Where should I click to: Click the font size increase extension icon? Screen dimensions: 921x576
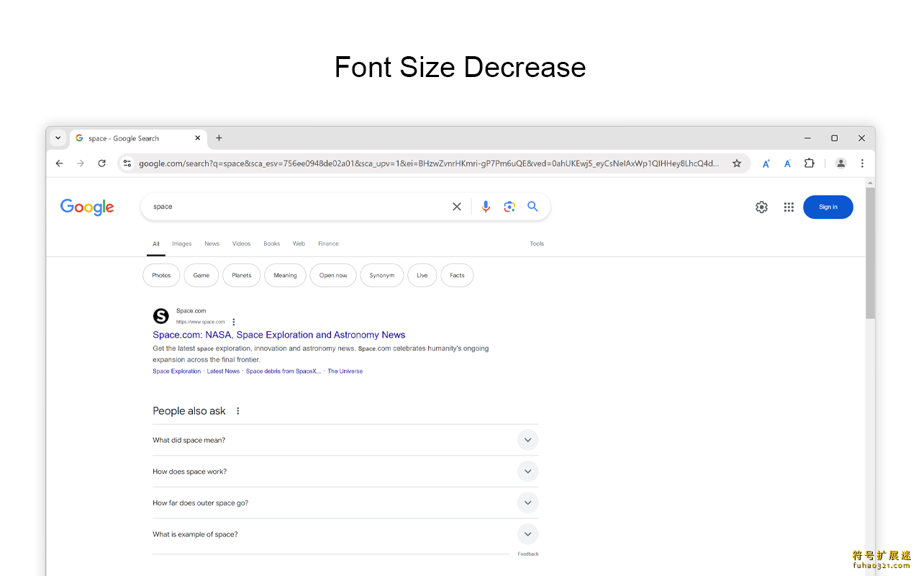[x=766, y=163]
